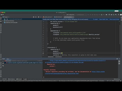Screen dimensions: 122x91
Task: Select the 'A1: failed' build result row
Action: (23, 61)
